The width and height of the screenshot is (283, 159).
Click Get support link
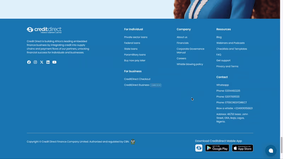[224, 61]
